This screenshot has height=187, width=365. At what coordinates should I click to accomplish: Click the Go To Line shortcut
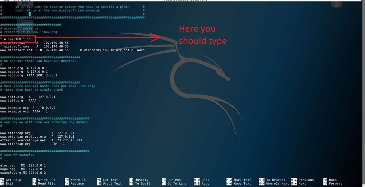tap(174, 183)
